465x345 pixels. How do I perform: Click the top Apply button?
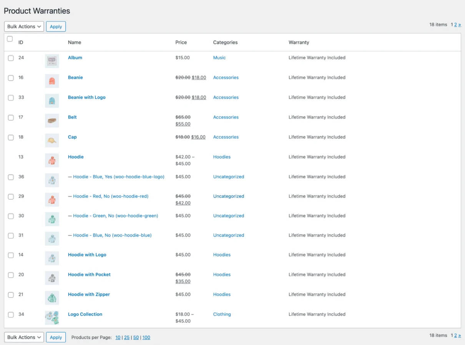pos(56,26)
